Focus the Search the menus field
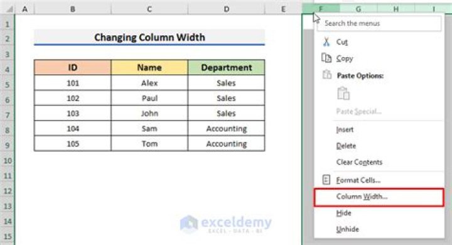The image size is (452, 245). tap(379, 23)
